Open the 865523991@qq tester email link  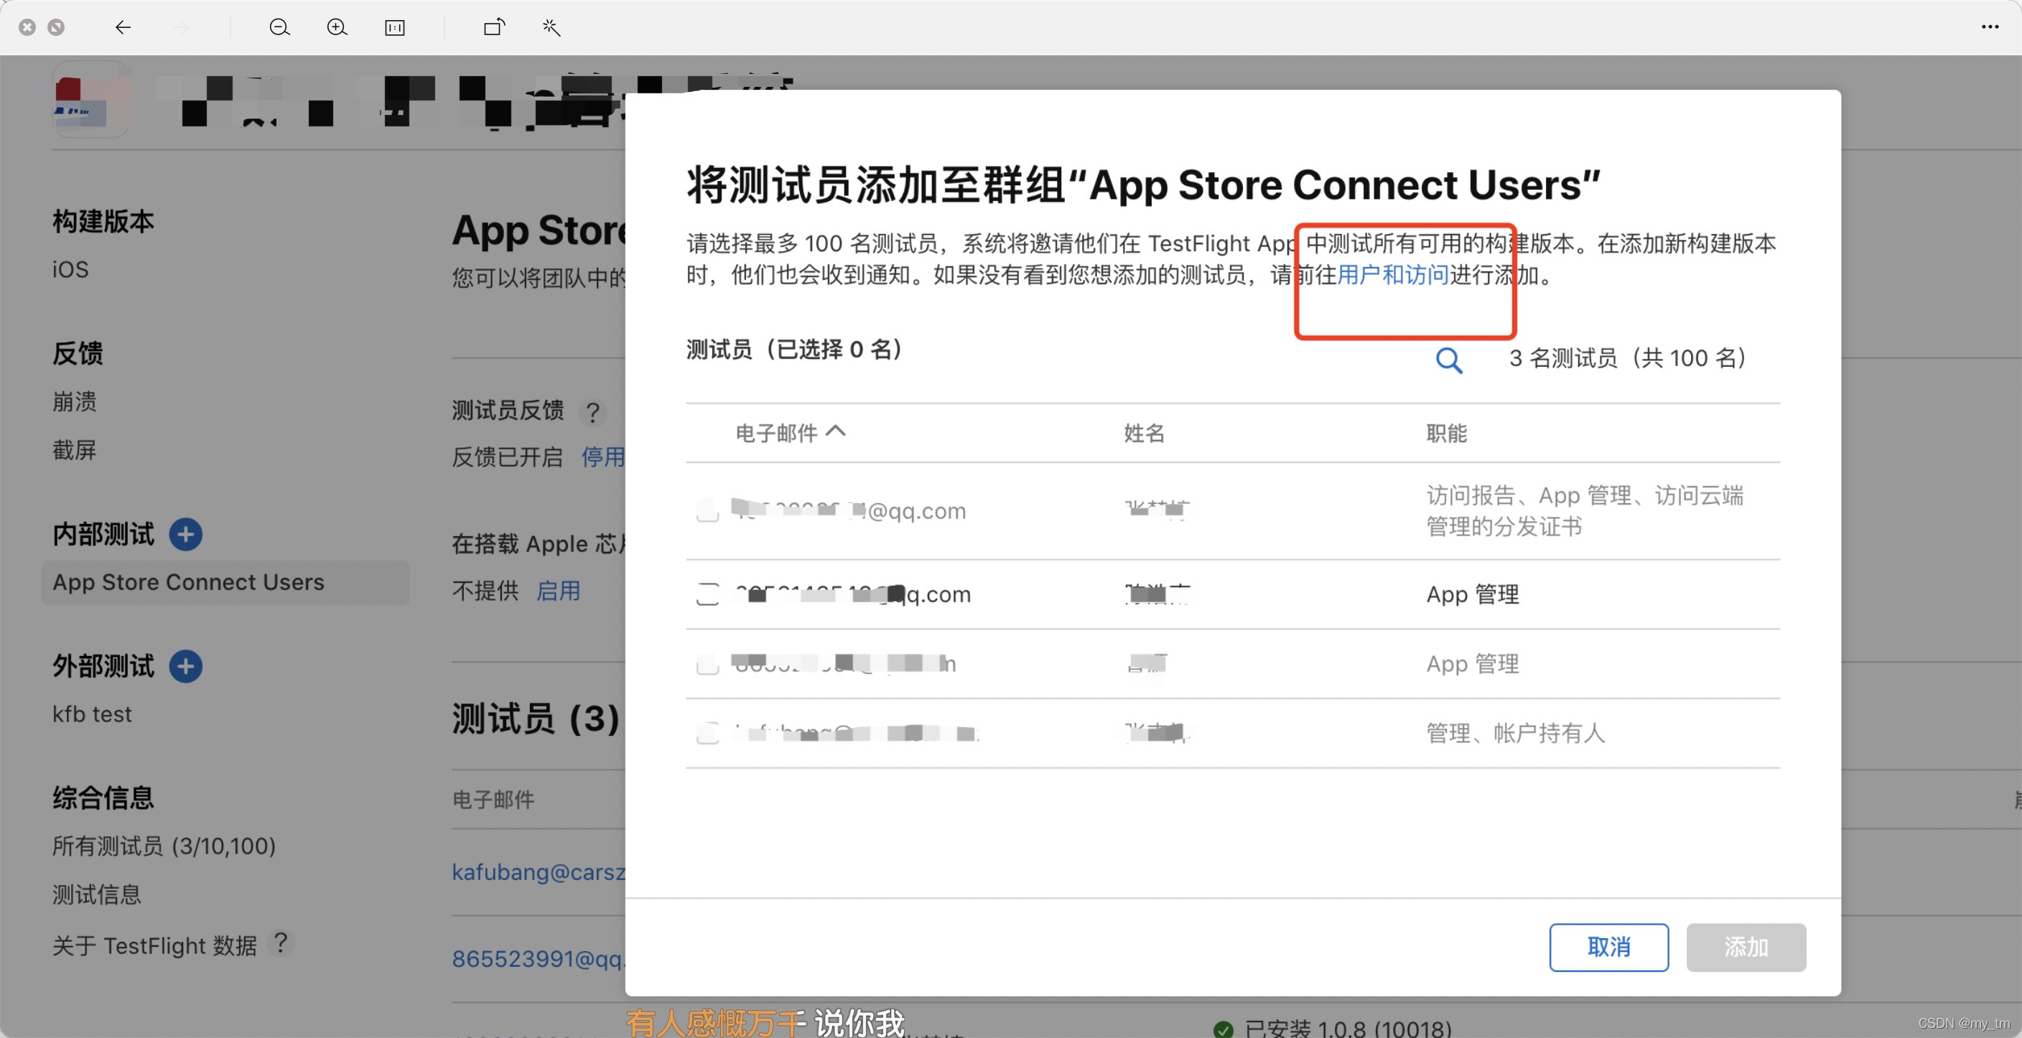[539, 959]
